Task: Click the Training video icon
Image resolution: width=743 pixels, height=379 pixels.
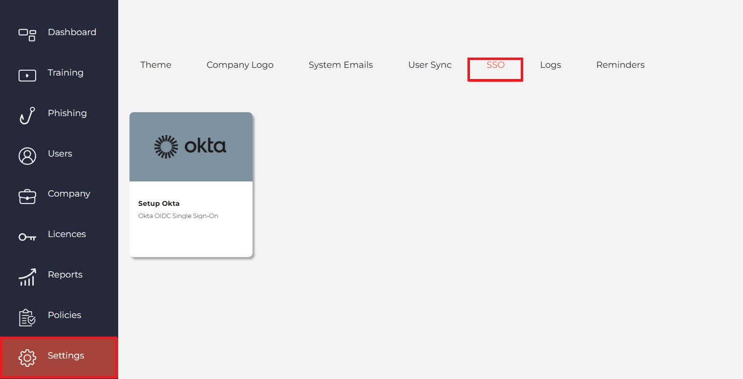Action: pyautogui.click(x=27, y=76)
